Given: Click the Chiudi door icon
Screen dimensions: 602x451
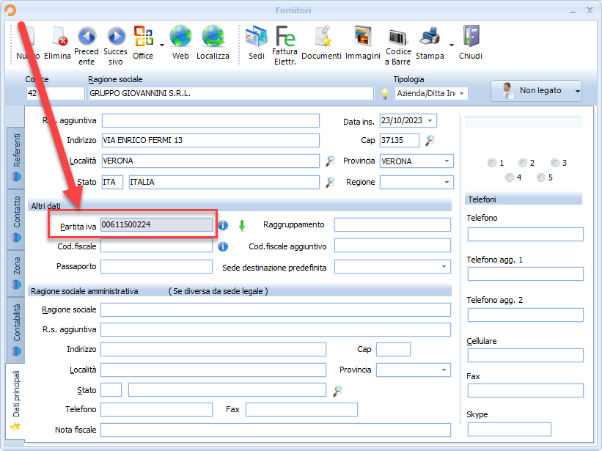Looking at the screenshot, I should [471, 37].
